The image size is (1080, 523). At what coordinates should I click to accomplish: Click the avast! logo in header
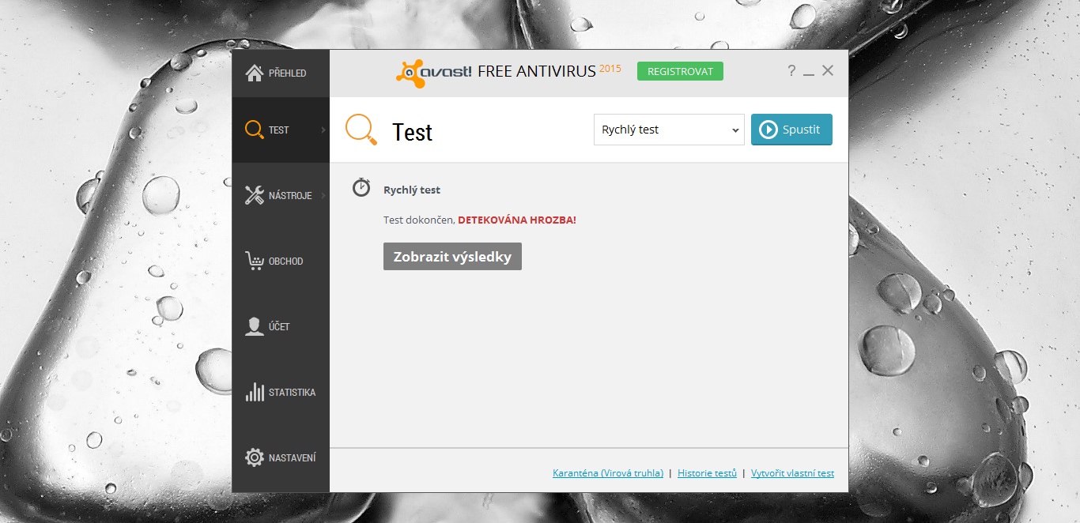(434, 72)
